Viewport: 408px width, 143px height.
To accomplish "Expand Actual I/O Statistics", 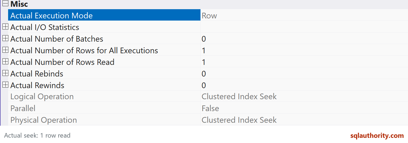I will [5, 27].
